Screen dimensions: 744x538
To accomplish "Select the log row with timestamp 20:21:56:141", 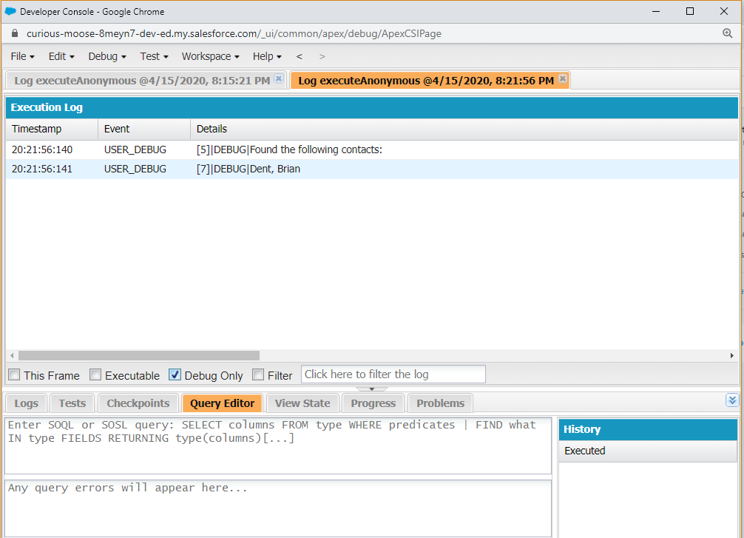I will click(x=372, y=169).
